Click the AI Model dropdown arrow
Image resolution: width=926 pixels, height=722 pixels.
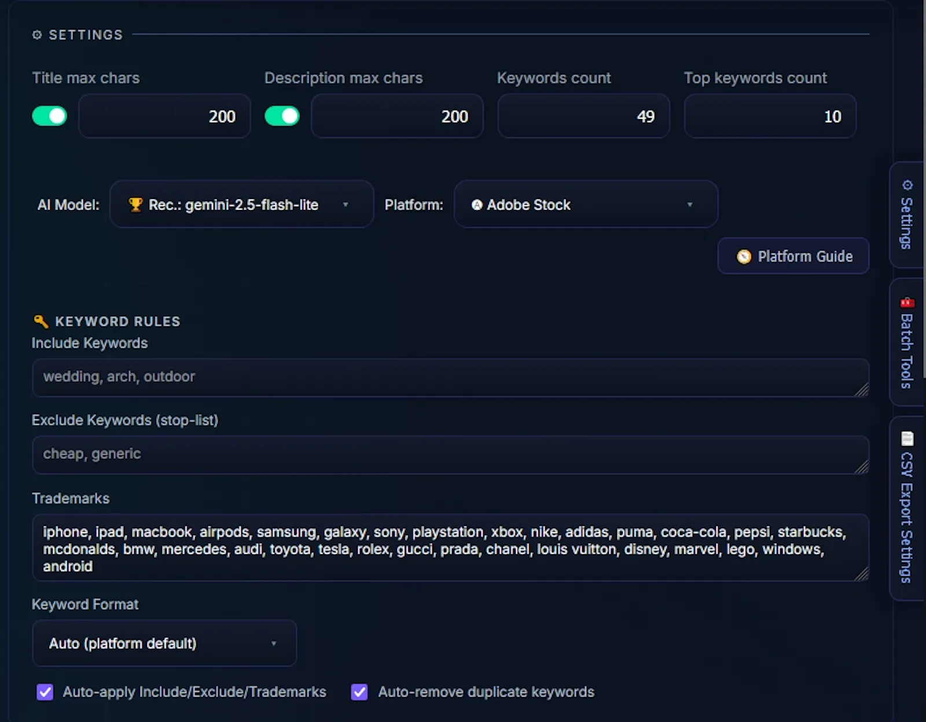coord(346,205)
